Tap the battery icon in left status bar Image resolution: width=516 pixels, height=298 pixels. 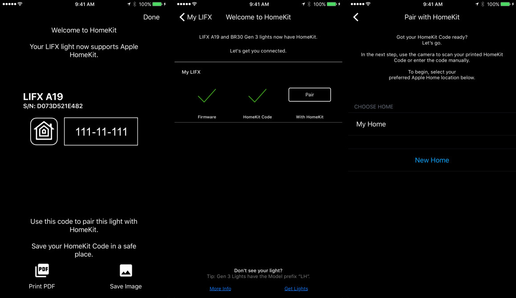[x=157, y=4]
